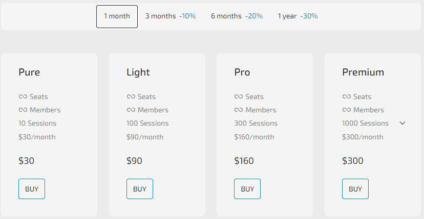Click the Pro plan title
The image size is (424, 219).
click(242, 72)
